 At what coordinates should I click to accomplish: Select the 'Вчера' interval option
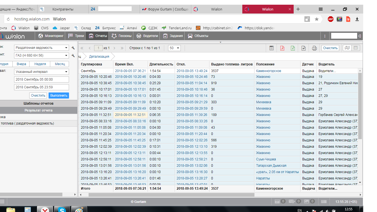click(21, 64)
